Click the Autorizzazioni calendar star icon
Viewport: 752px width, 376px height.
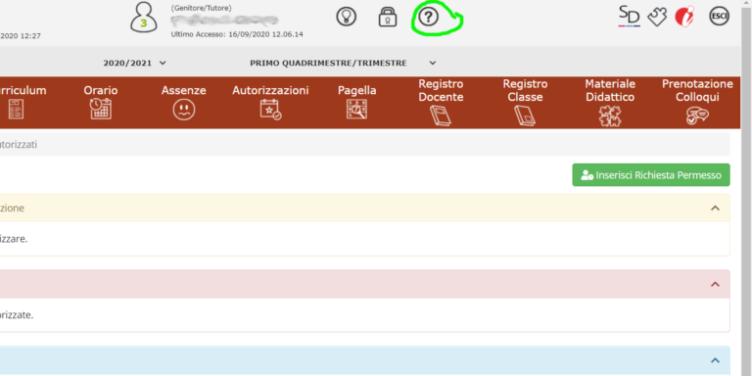click(270, 110)
